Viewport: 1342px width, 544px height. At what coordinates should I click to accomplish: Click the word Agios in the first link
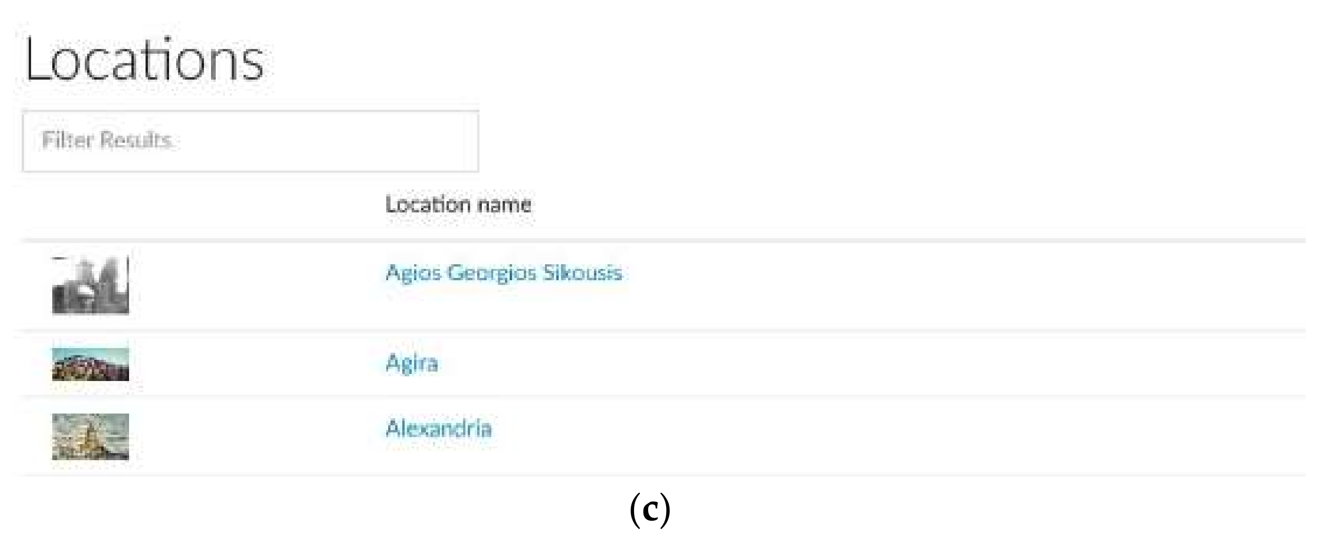[x=413, y=273]
